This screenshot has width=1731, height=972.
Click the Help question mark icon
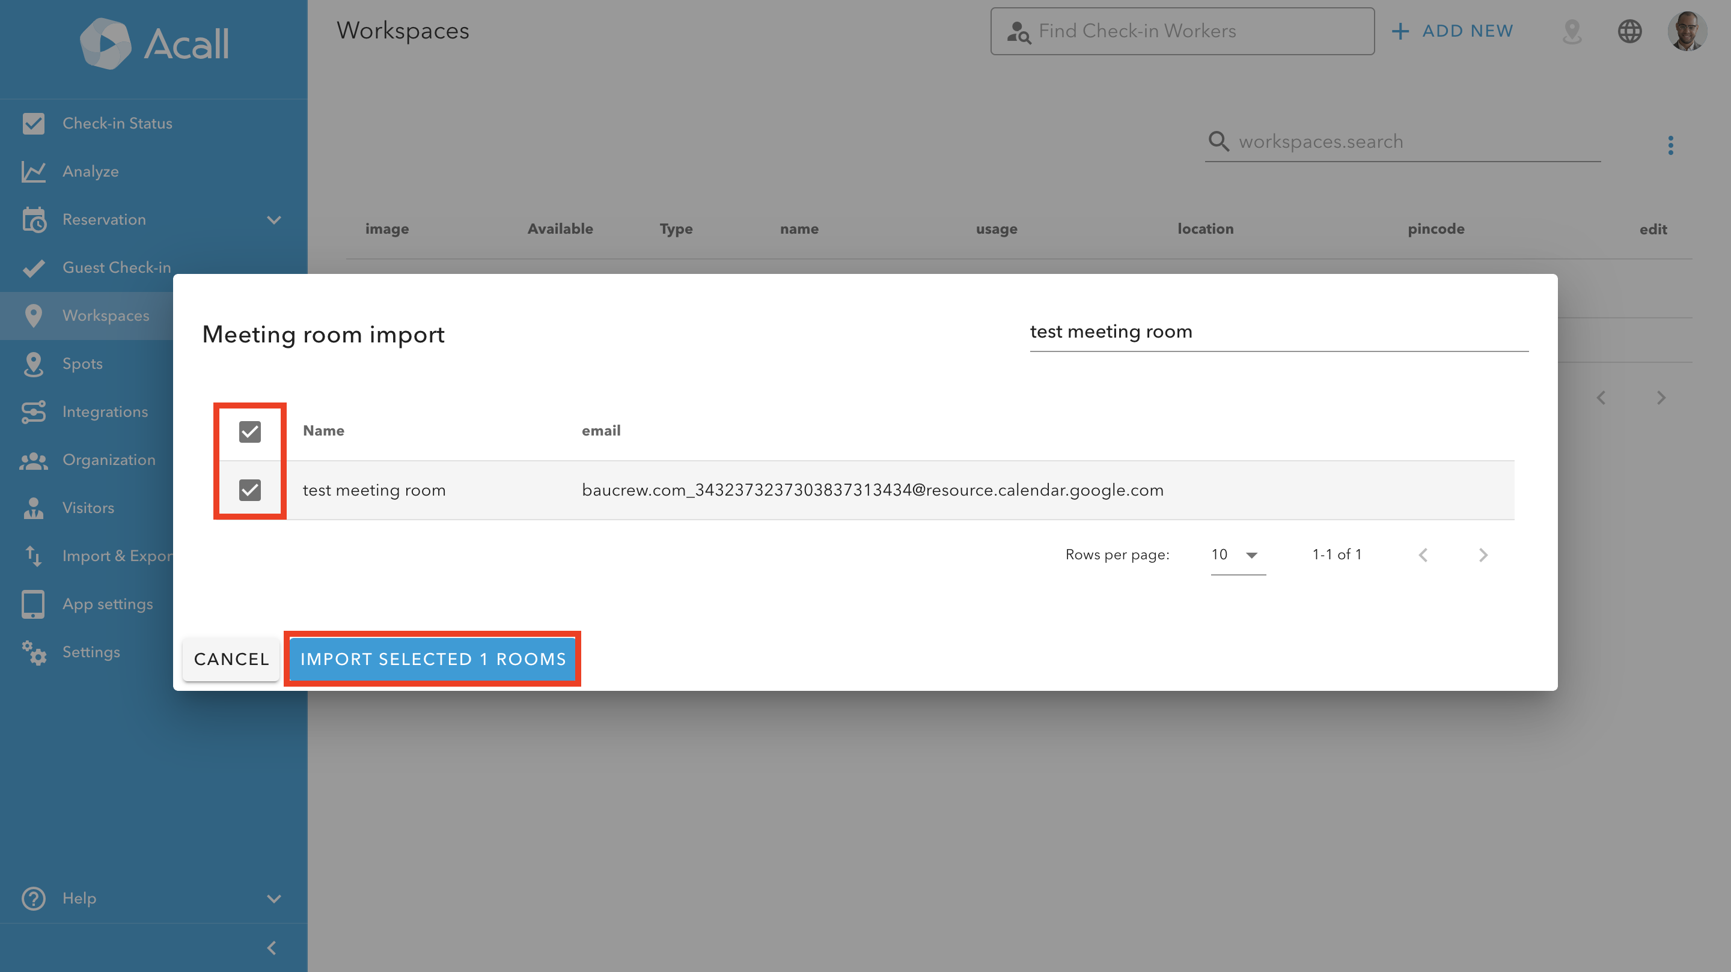pos(33,898)
